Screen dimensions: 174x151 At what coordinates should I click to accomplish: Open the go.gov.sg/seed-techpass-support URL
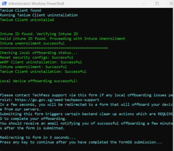click(57, 100)
